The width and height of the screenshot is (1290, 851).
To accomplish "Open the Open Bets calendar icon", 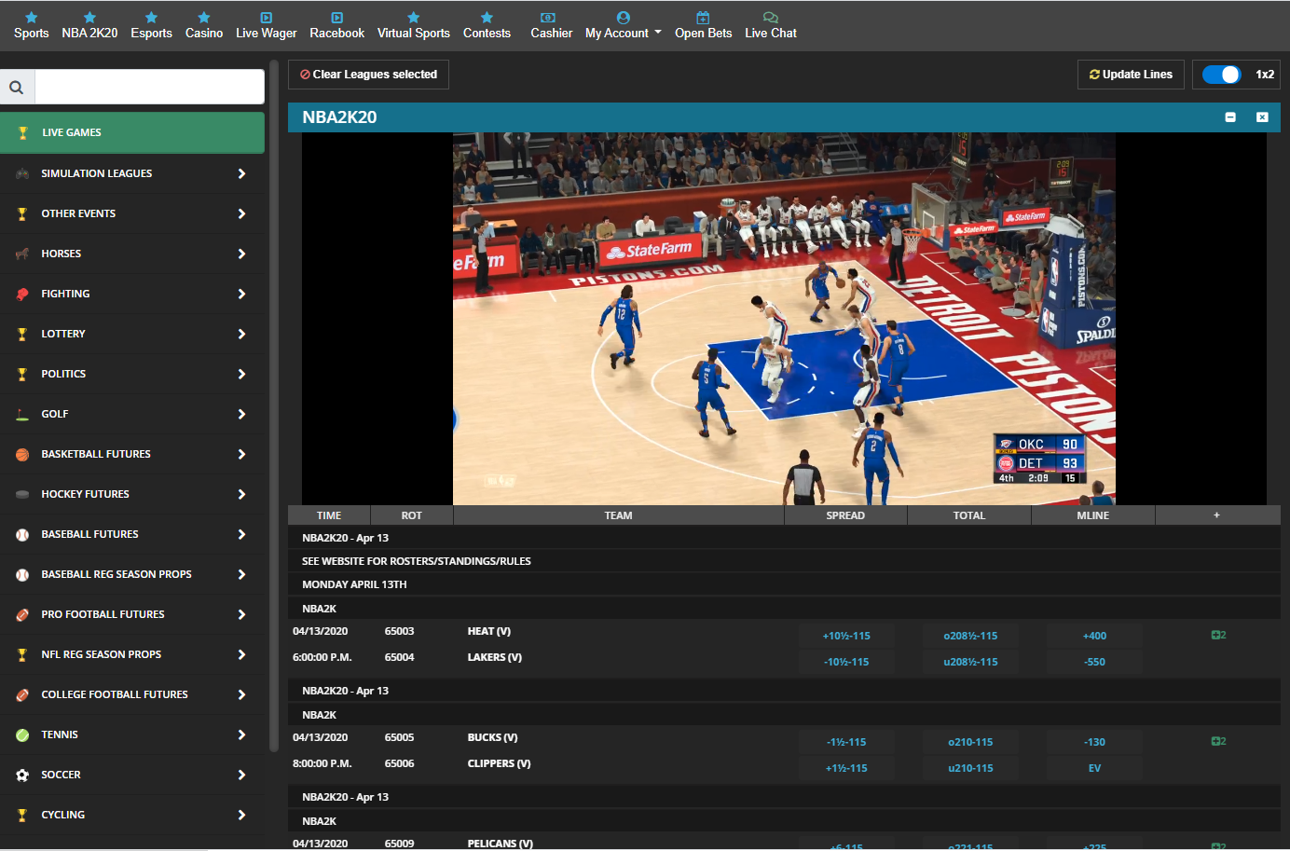I will pyautogui.click(x=703, y=17).
